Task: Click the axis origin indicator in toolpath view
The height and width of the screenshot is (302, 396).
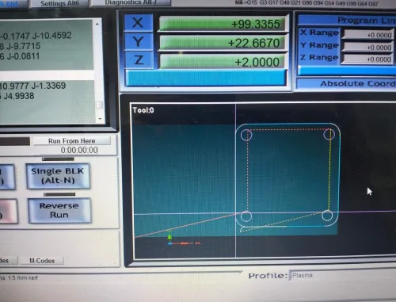Action: point(170,243)
